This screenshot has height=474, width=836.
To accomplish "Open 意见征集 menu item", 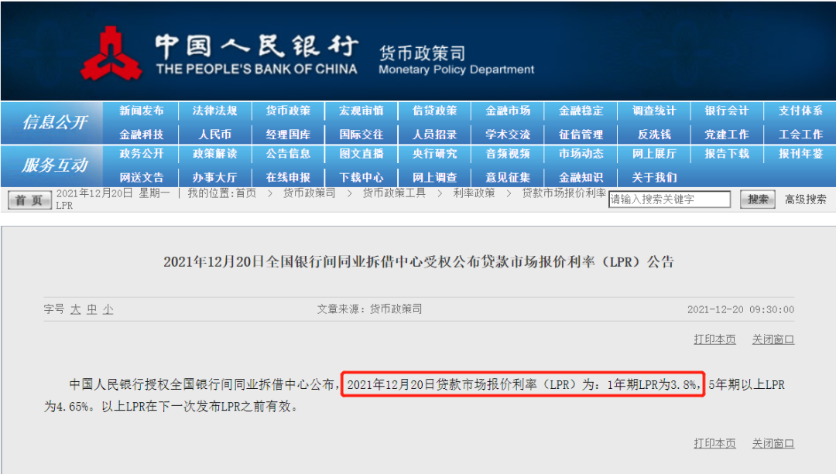I will 508,177.
